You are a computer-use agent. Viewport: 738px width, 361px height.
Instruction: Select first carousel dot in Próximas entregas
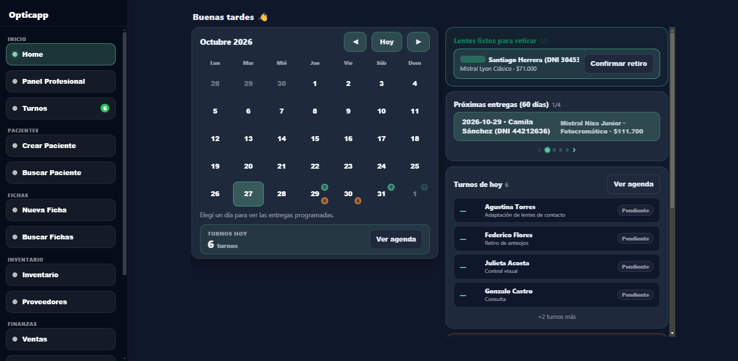point(547,150)
